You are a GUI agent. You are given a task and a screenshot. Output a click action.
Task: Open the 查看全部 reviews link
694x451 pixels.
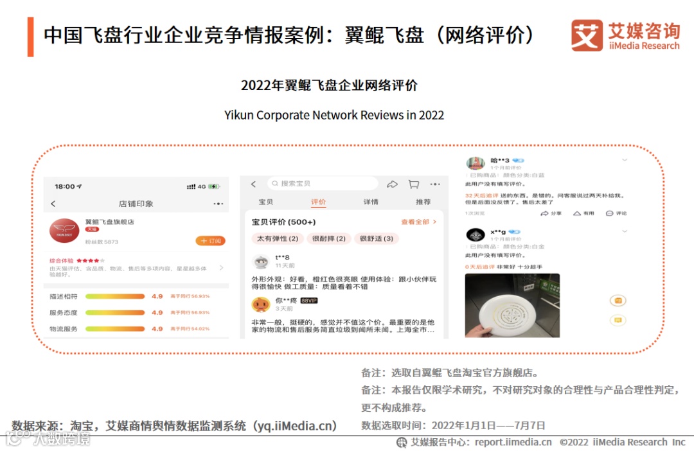[x=419, y=222]
